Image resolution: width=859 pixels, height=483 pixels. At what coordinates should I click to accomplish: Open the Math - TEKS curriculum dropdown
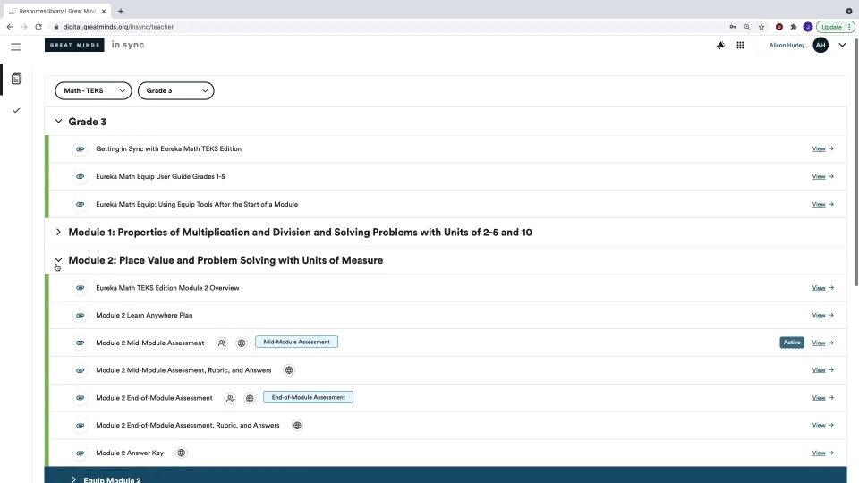pos(93,91)
